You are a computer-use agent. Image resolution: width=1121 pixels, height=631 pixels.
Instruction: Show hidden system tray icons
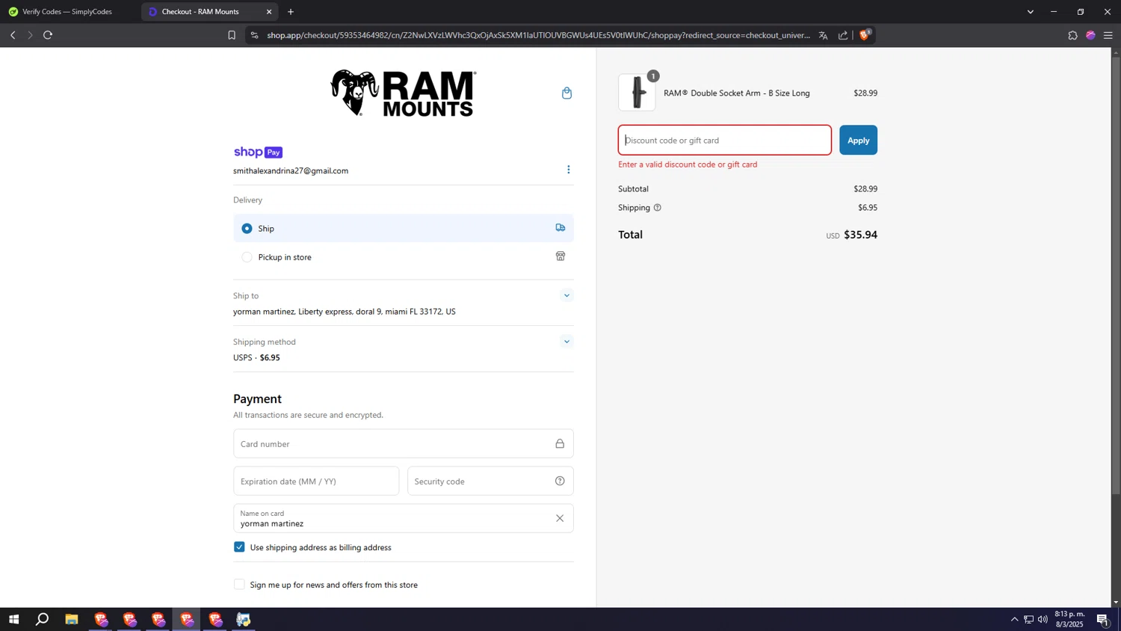pyautogui.click(x=1014, y=619)
